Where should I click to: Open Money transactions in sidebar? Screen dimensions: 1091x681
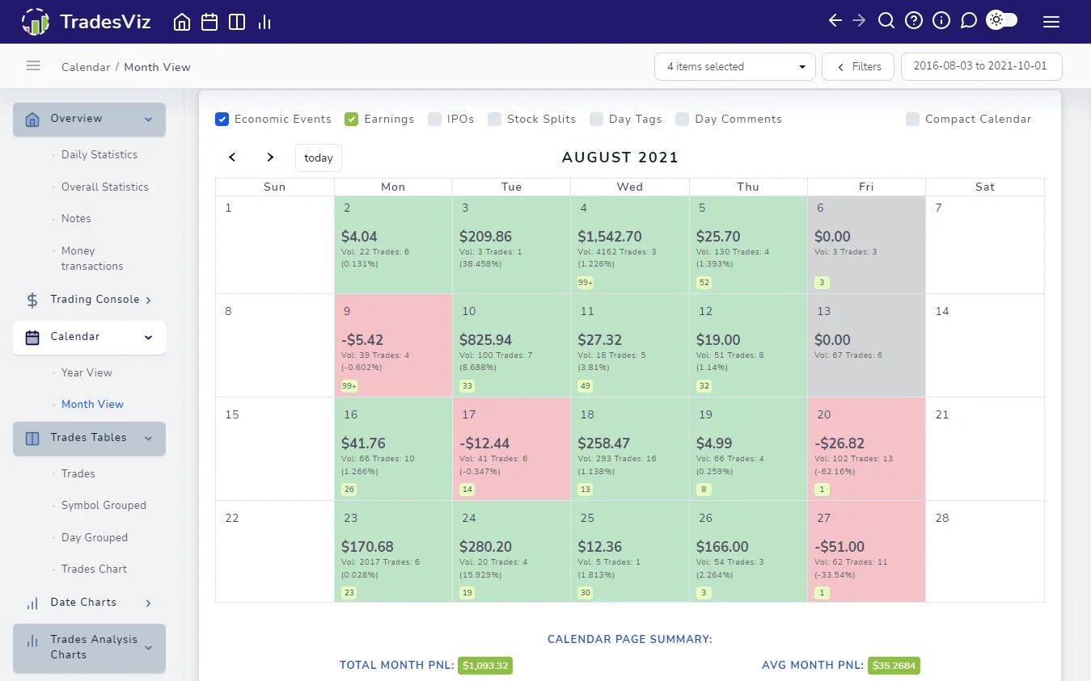tap(92, 259)
